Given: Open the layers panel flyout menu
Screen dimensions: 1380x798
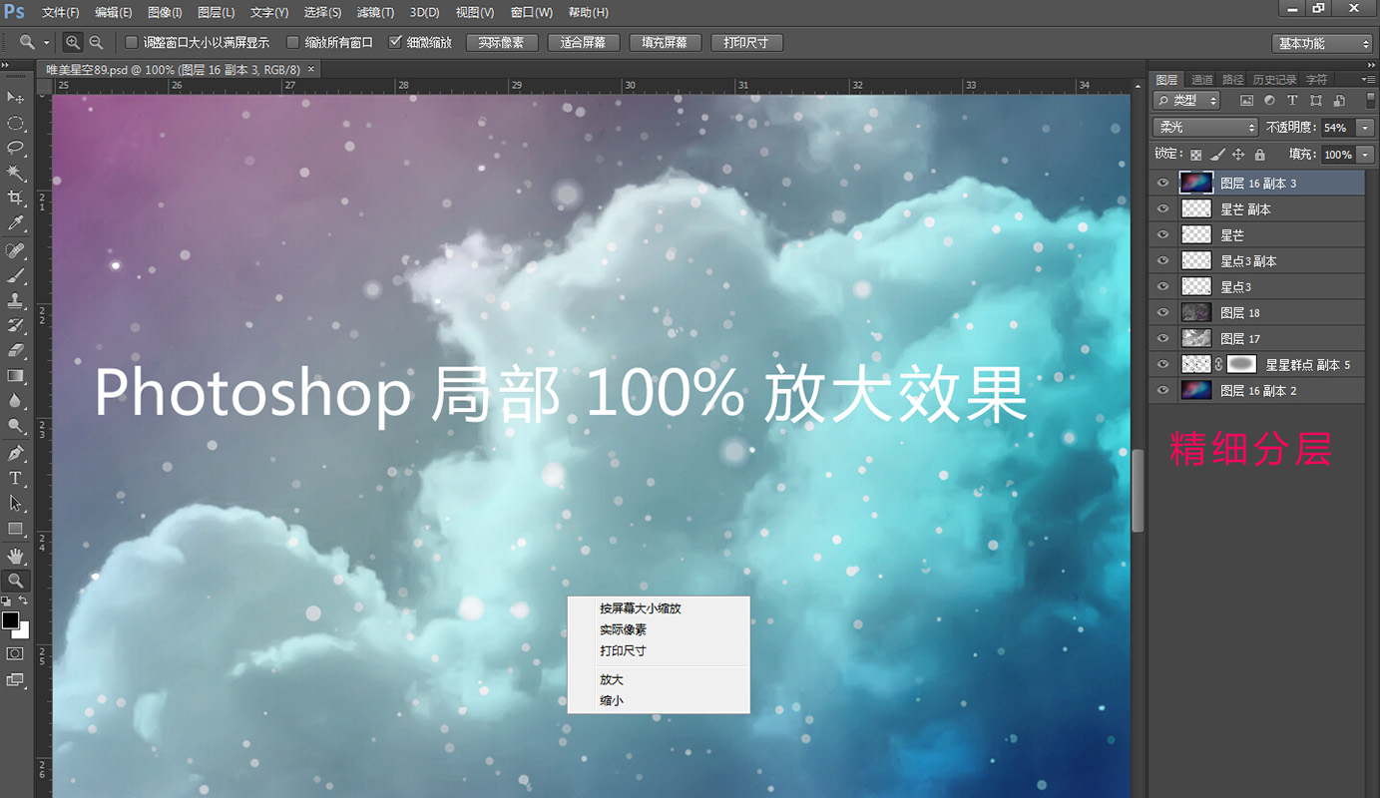Looking at the screenshot, I should (x=1367, y=79).
